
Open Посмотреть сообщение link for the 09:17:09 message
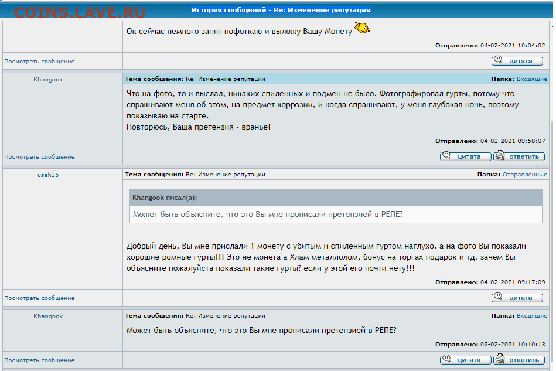39,298
